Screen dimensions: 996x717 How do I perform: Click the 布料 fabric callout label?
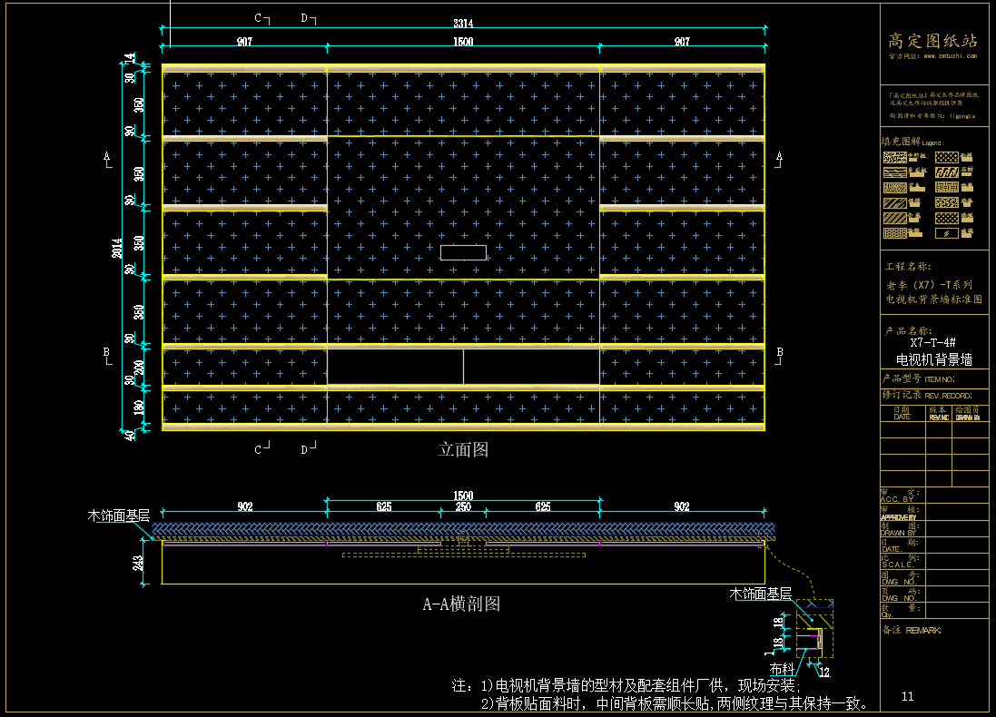pos(782,669)
